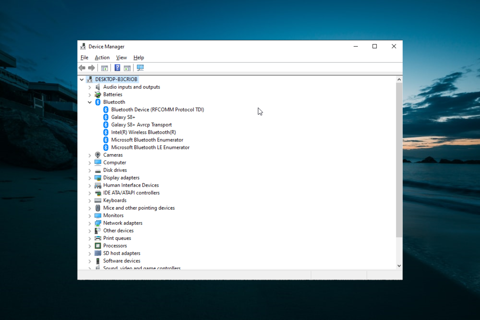
Task: Click the scrollbar down arrow
Action: [399, 266]
